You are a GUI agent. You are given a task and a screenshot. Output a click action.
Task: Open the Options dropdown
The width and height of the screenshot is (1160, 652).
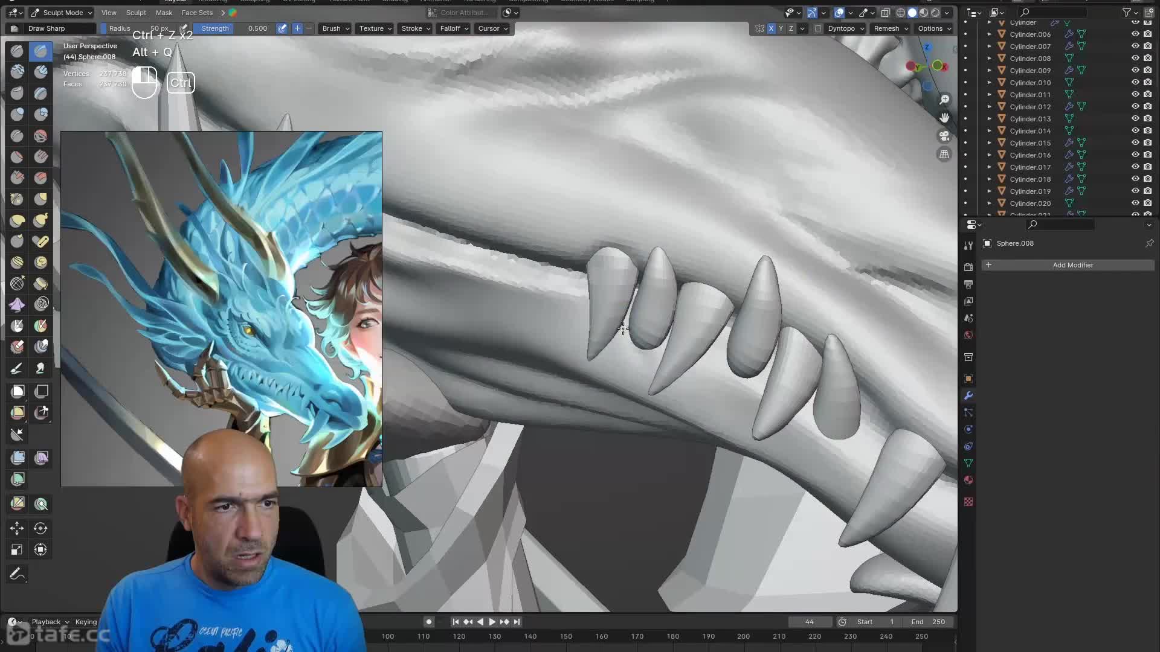(934, 28)
